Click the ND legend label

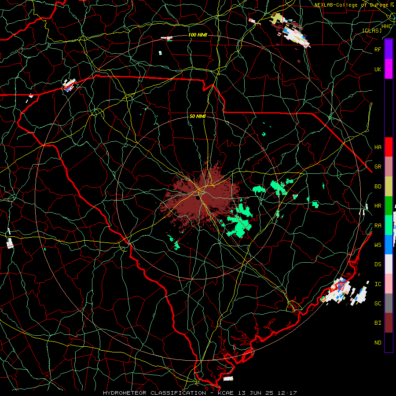378,342
